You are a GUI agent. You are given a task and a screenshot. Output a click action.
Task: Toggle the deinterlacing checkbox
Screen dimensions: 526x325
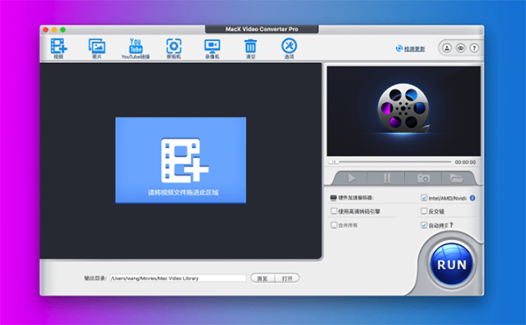[424, 211]
